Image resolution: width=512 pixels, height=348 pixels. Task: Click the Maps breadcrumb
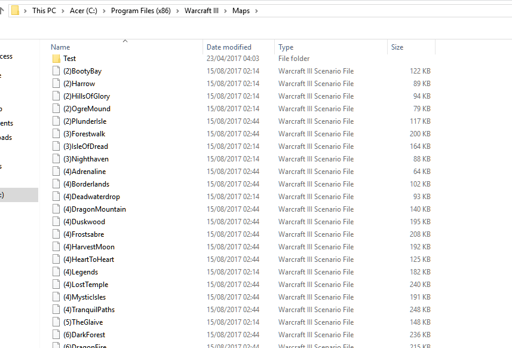pyautogui.click(x=241, y=11)
